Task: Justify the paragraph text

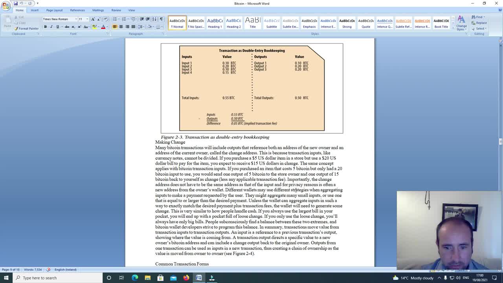Action: [133, 27]
